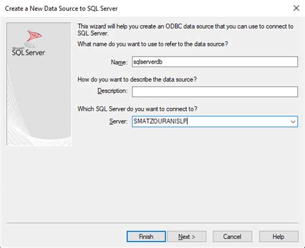Image resolution: width=305 pixels, height=248 pixels.
Task: Click the Cancel button
Action: tap(232, 236)
